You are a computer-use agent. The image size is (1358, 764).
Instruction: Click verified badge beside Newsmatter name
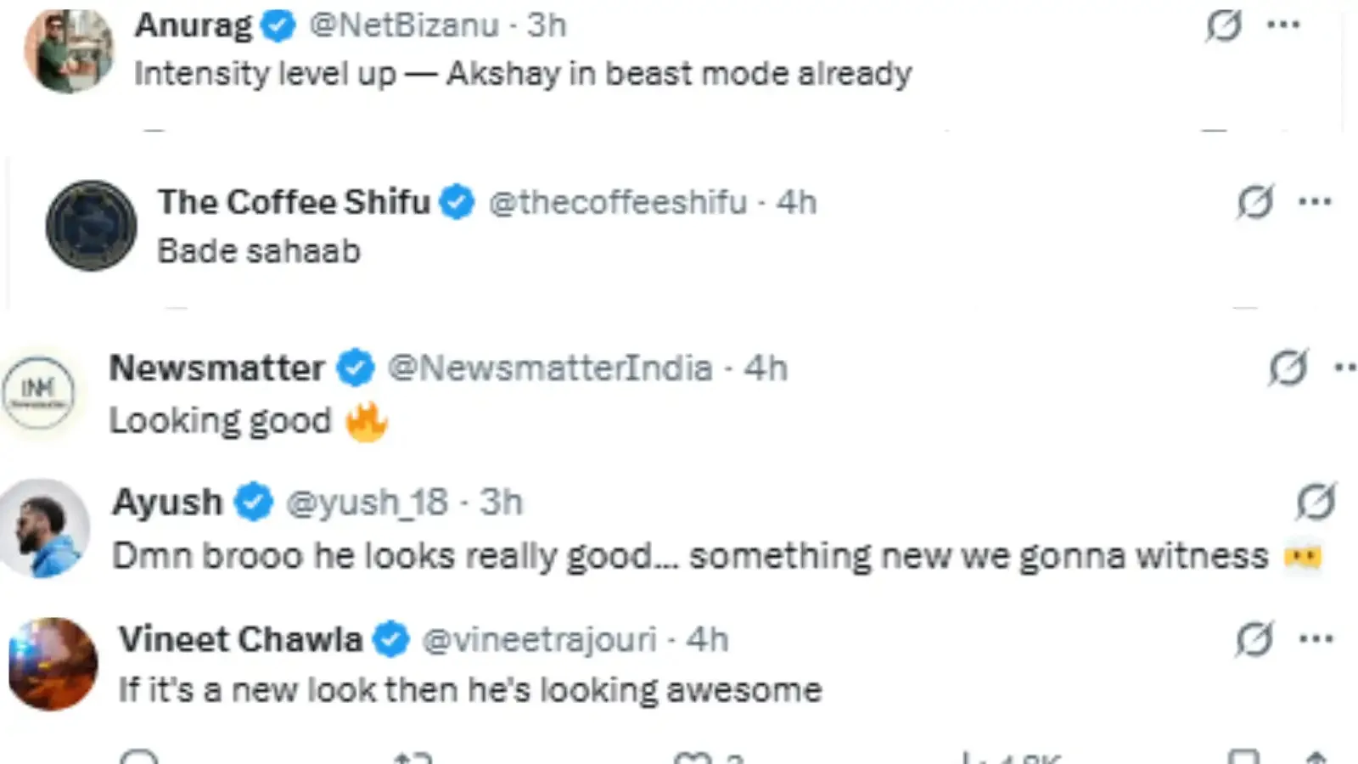(x=355, y=368)
